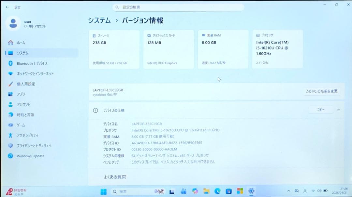Image resolution: width=352 pixels, height=197 pixels.
Task: Click the Wi-Fi icon in the system tray
Action: pyautogui.click(x=313, y=191)
